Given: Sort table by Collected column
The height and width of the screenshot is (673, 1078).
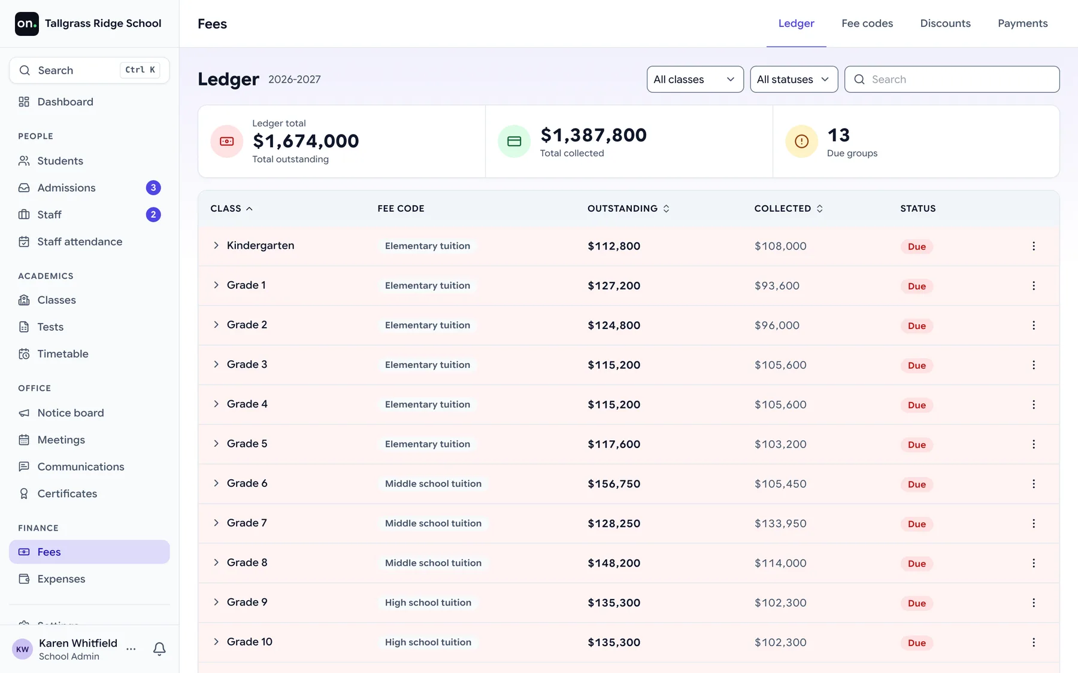Looking at the screenshot, I should pos(789,209).
